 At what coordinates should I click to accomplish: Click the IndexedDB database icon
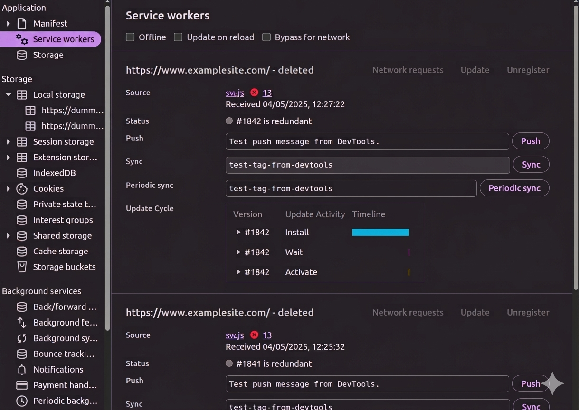(x=22, y=173)
